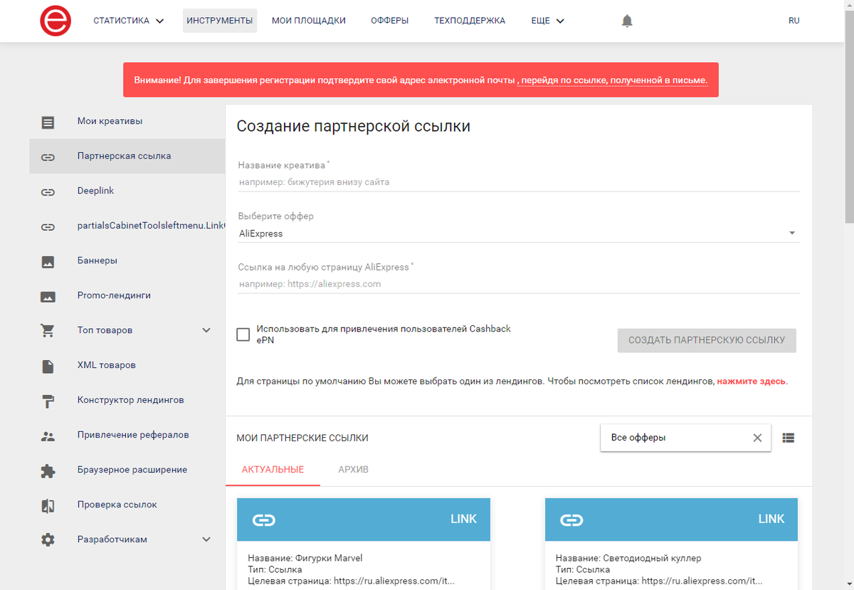Click the Конструктор лендингов paint-roller icon
Viewport: 854px width, 590px height.
(48, 401)
